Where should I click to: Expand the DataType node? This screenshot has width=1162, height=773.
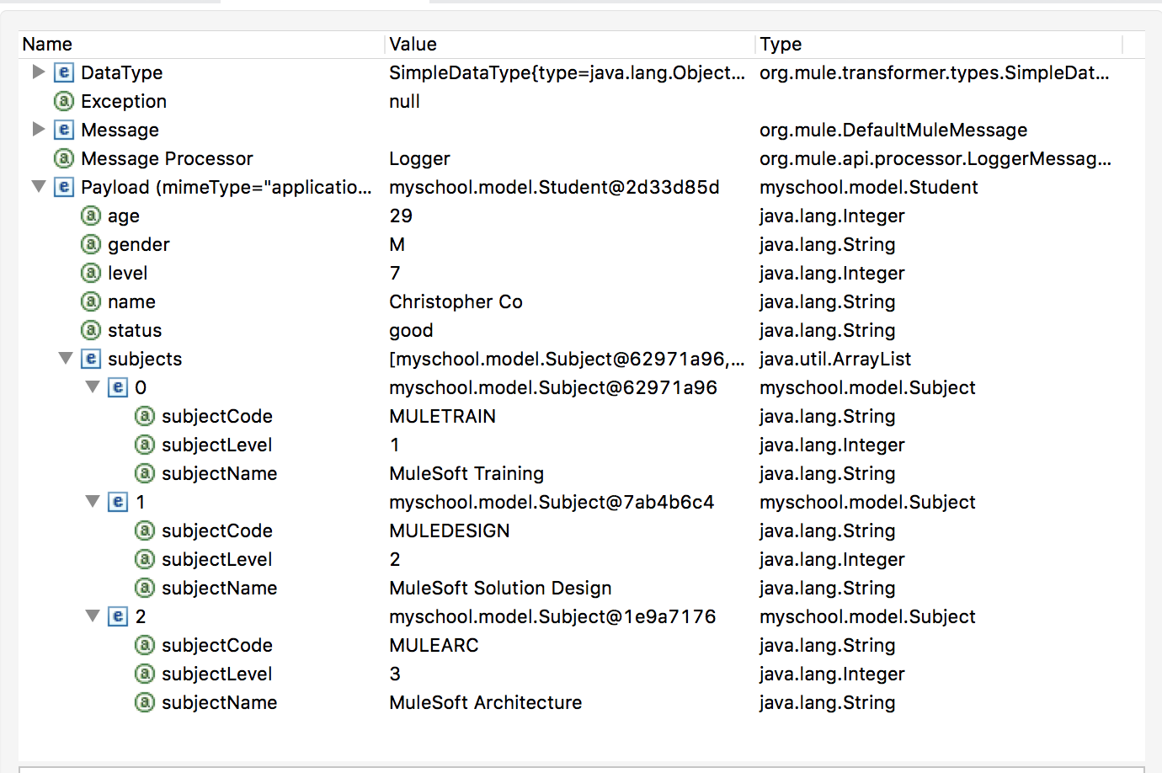pyautogui.click(x=38, y=72)
